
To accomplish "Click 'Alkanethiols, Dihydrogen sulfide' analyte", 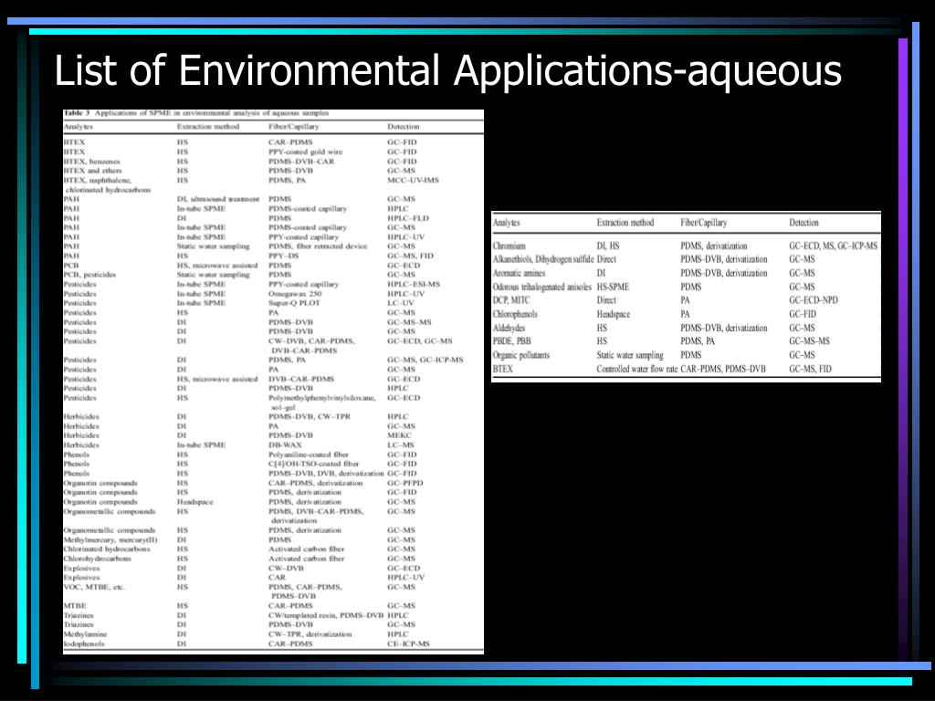I will tap(543, 259).
